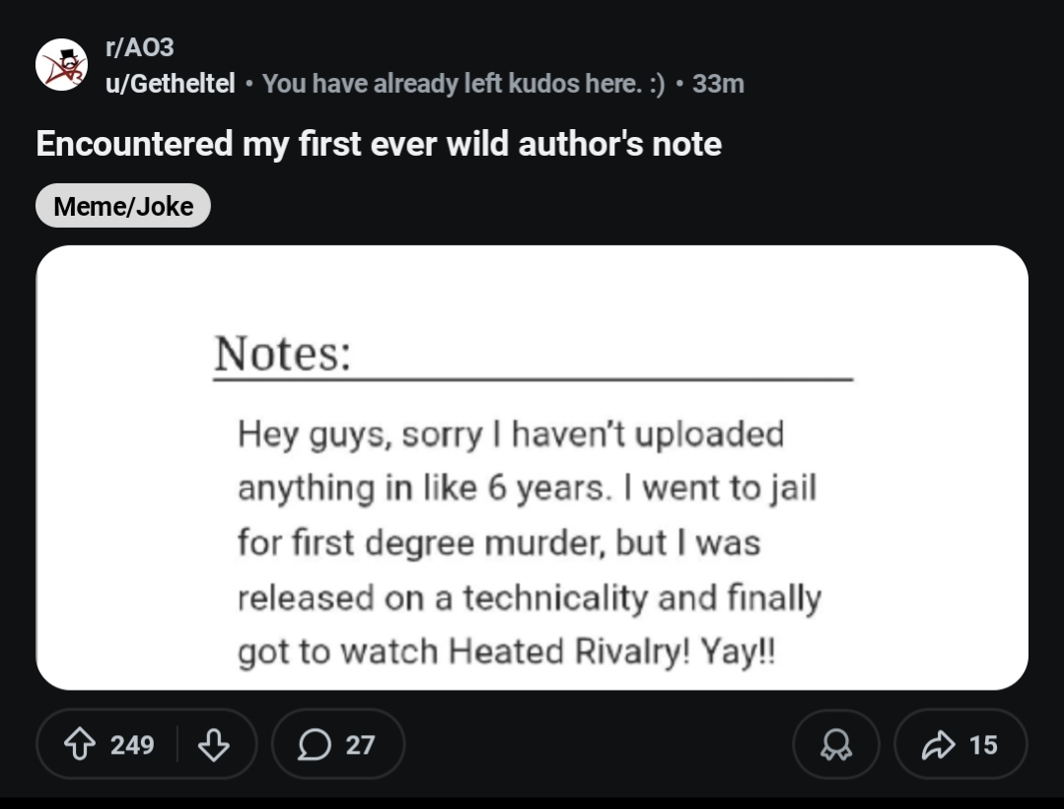Click the "Hey guys, sorry" line in the image
Image resolution: width=1064 pixels, height=809 pixels.
(x=510, y=434)
